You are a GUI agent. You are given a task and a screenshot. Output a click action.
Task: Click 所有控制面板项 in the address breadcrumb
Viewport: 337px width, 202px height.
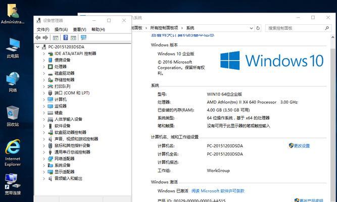[x=164, y=28]
